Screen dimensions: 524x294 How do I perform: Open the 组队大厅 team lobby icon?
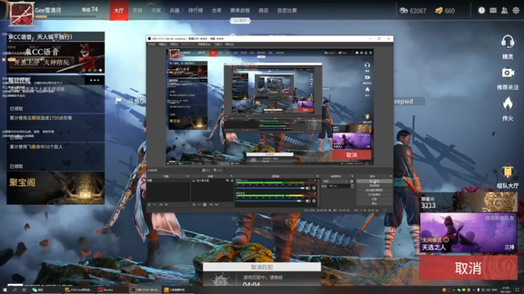[508, 172]
